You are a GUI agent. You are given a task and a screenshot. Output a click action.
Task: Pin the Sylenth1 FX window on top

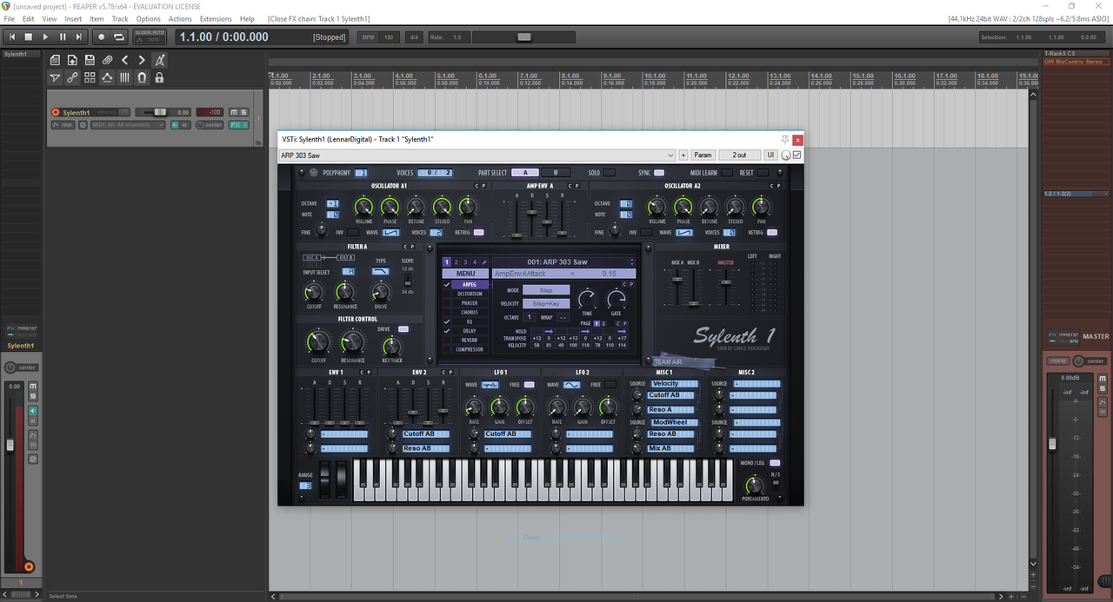click(785, 139)
